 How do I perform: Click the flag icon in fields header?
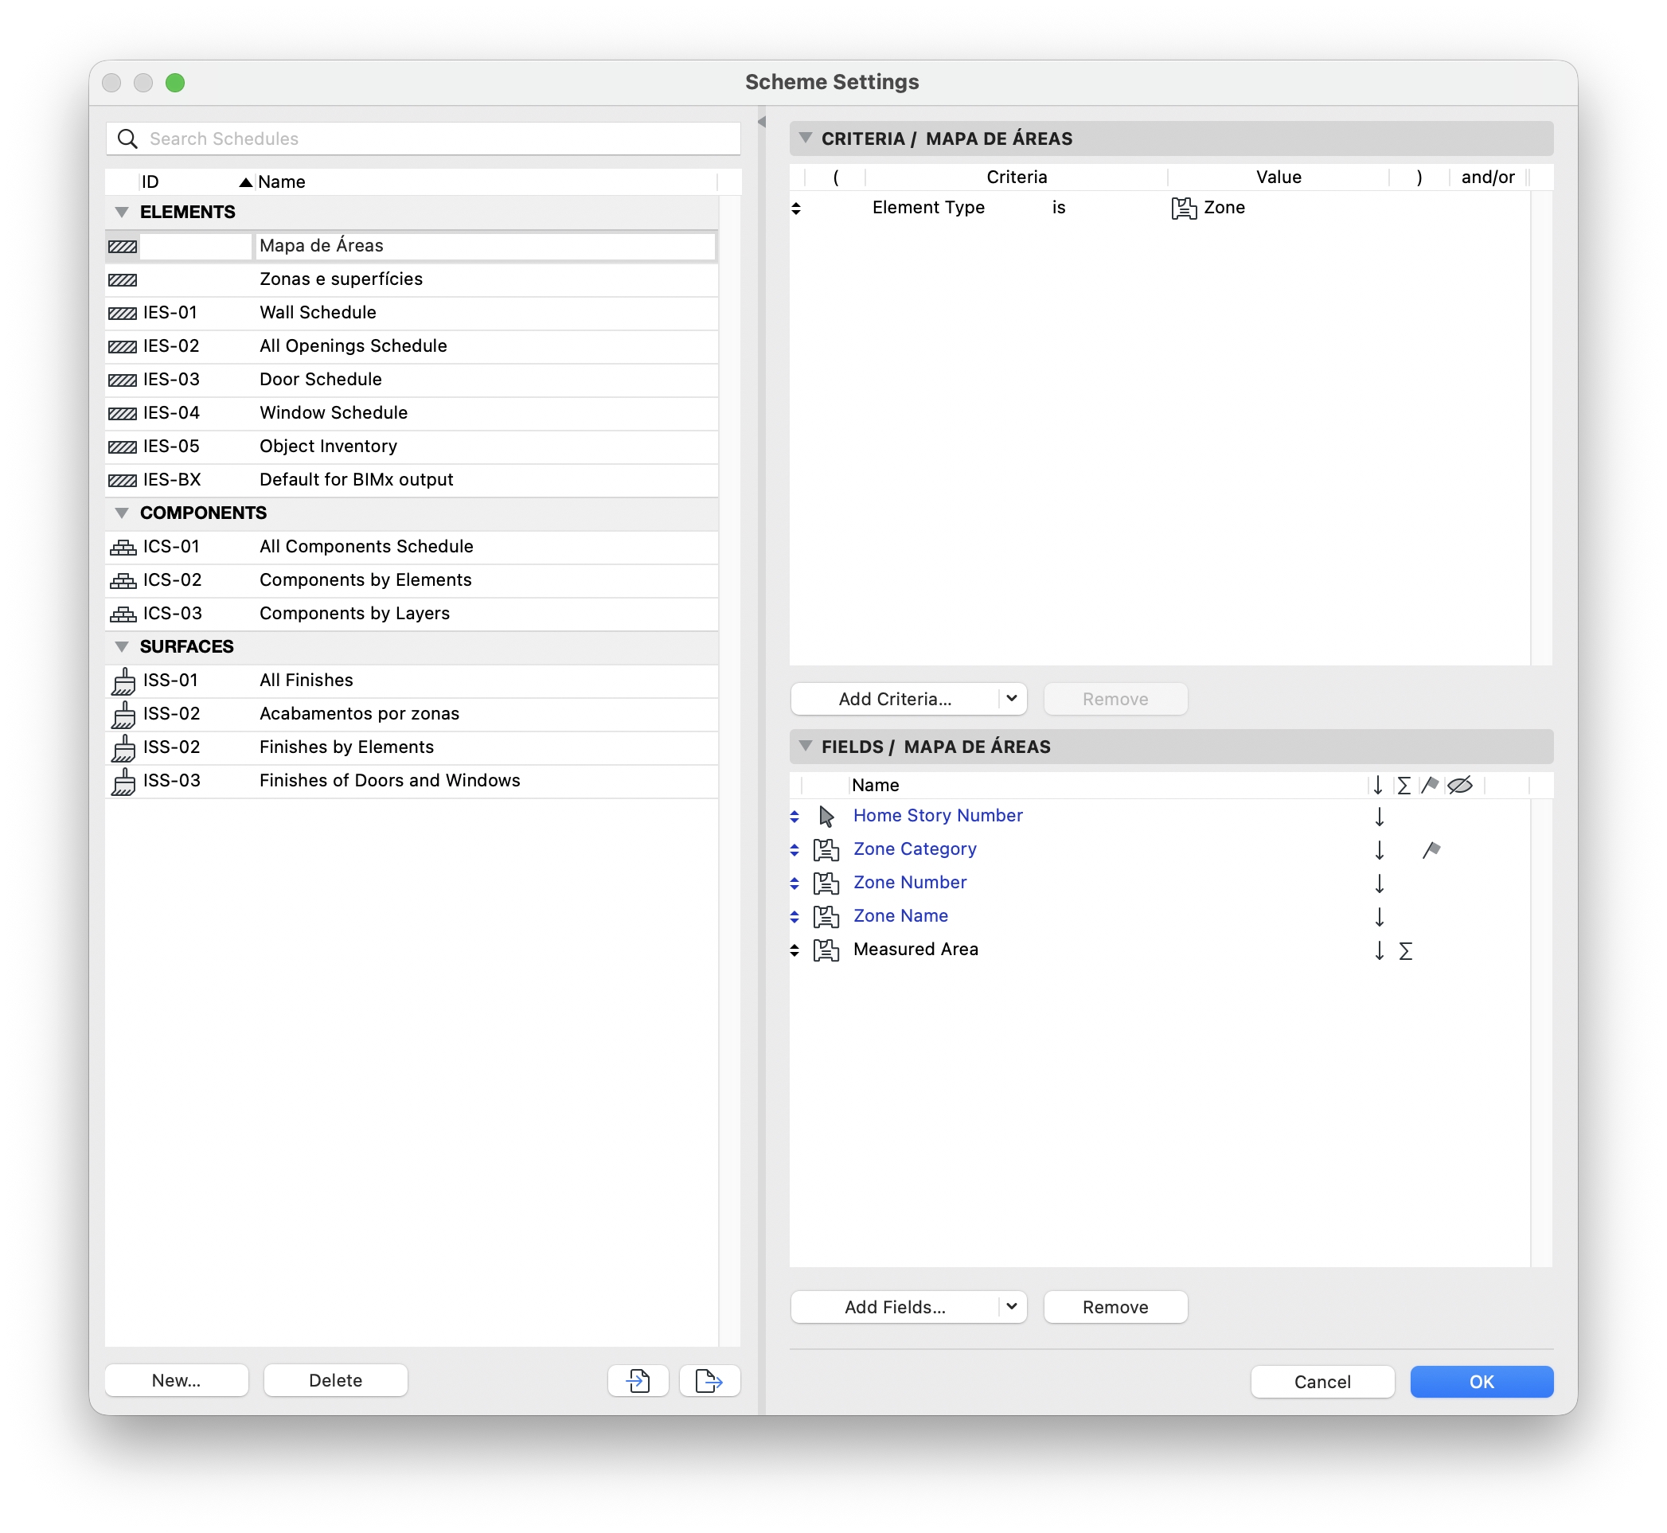click(1429, 785)
